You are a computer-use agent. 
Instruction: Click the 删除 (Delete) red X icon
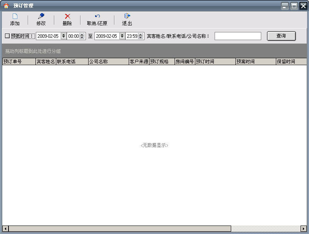[x=67, y=16]
